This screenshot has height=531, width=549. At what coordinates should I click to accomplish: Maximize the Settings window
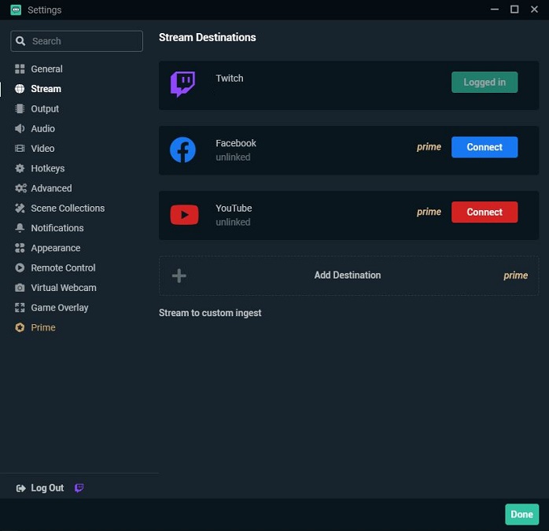coord(514,9)
